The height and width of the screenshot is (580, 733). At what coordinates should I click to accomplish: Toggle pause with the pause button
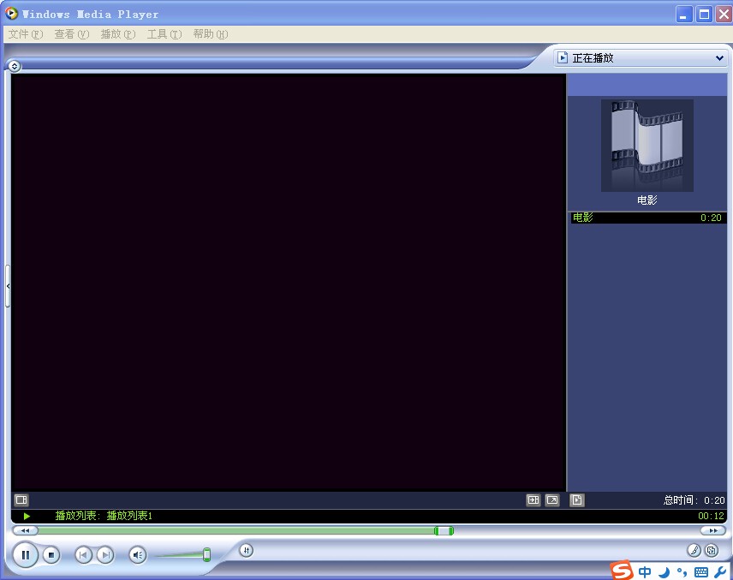point(26,554)
